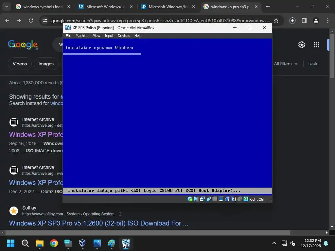Click the audio indicator in VirtualBox status bar
Image resolution: width=335 pixels, height=251 pixels.
pos(196,199)
